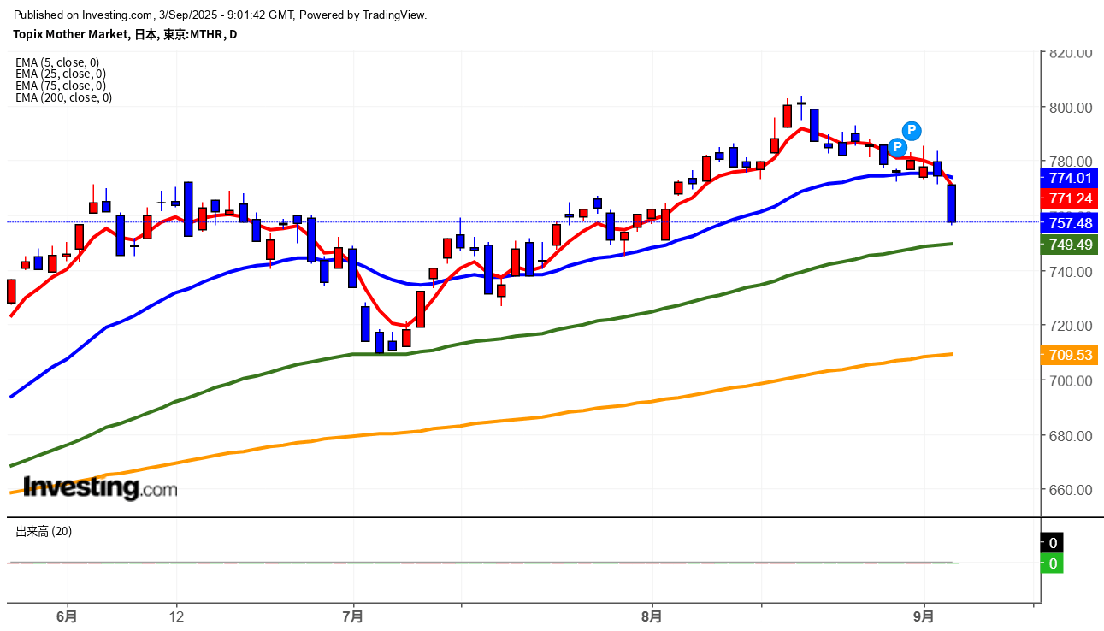Open the Topix Mother Market symbol title
1104x631 pixels.
(x=125, y=34)
